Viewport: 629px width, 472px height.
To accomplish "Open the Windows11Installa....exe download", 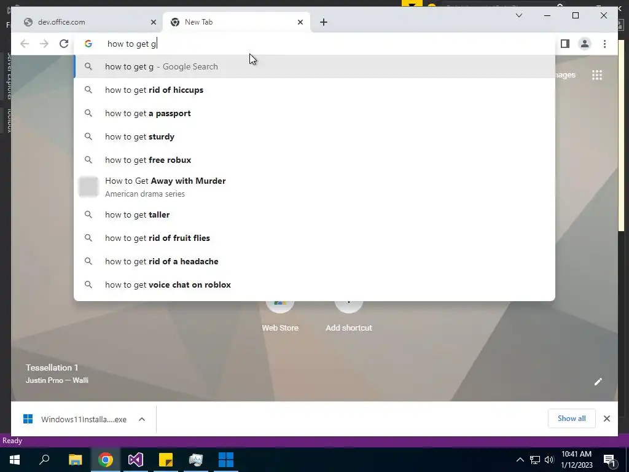I will click(x=76, y=419).
